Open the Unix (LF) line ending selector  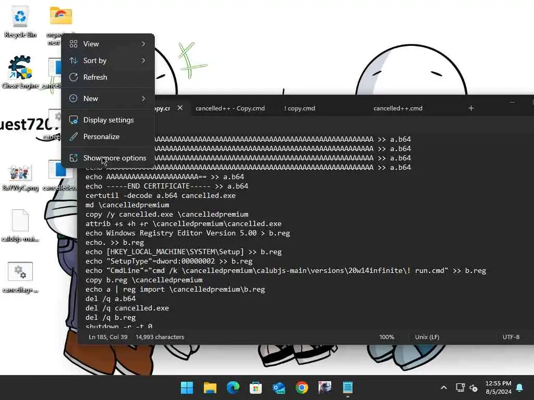[427, 337]
